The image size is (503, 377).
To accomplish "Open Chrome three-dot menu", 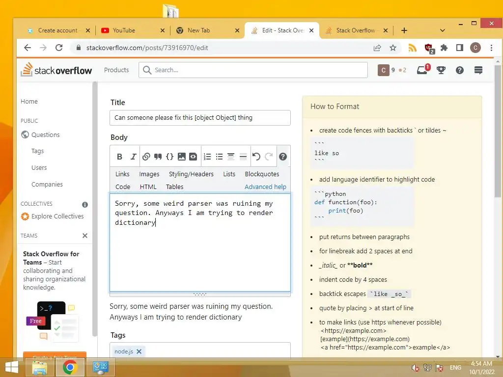I will tap(491, 48).
